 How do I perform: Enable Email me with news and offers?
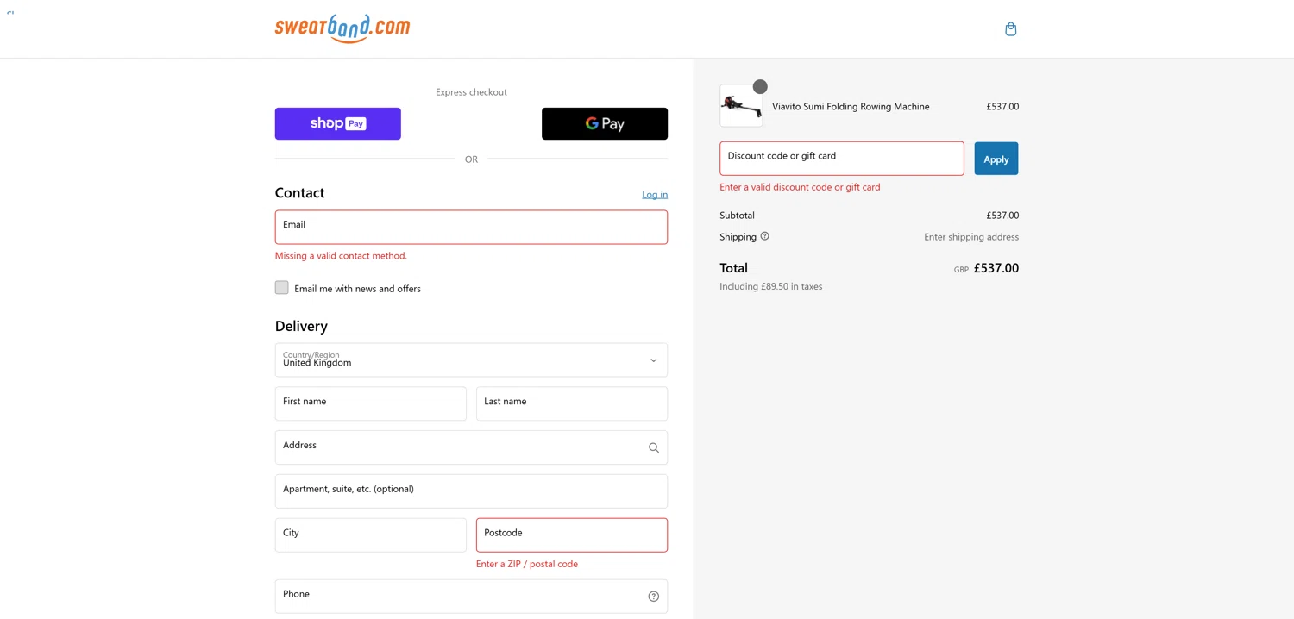pos(282,288)
